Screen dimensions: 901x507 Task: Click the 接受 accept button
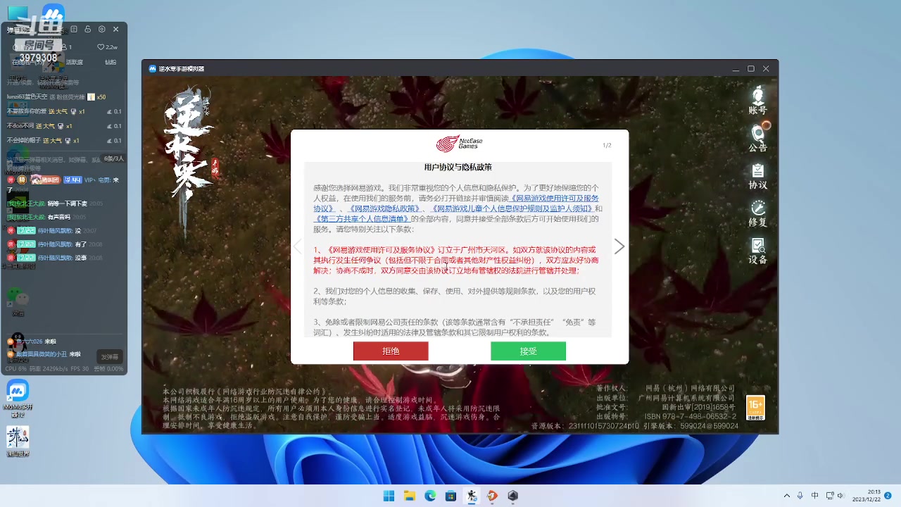(x=528, y=351)
